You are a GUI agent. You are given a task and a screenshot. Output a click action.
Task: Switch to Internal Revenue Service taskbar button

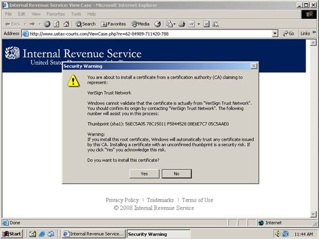click(x=94, y=234)
